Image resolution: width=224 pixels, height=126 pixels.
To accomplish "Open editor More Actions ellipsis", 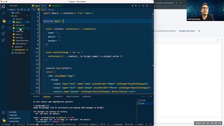I will click(150, 6).
